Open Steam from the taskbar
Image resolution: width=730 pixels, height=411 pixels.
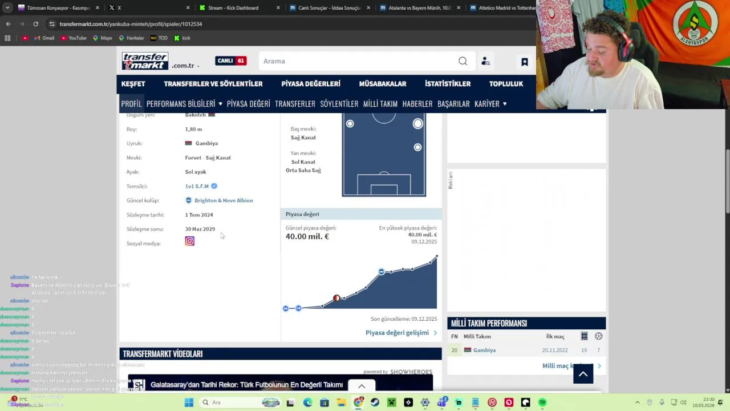[375, 402]
